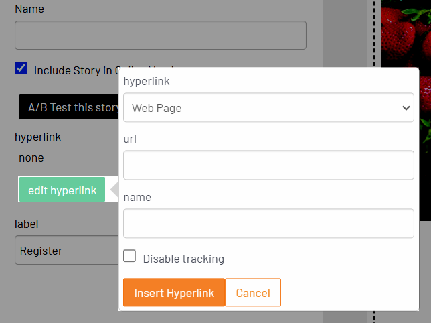Click the 'label' caption above Register field
Screen dimensions: 431x323
pyautogui.click(x=27, y=224)
